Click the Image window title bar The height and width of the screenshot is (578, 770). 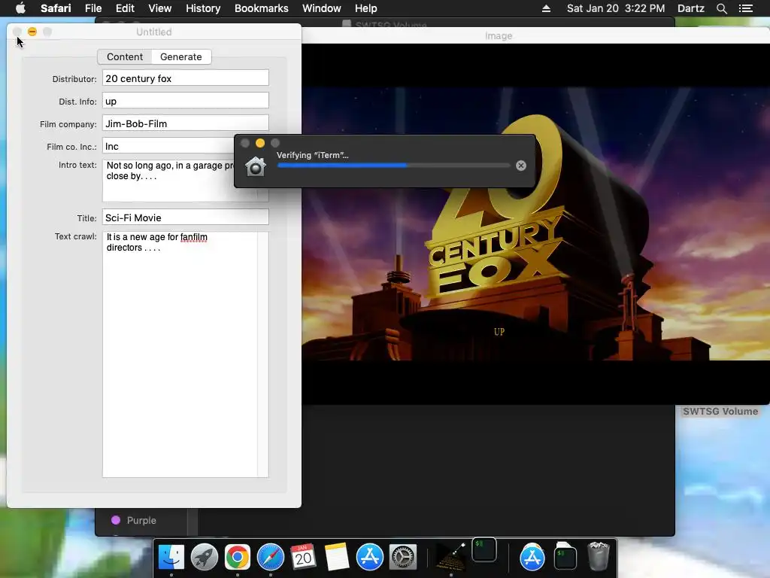click(535, 35)
